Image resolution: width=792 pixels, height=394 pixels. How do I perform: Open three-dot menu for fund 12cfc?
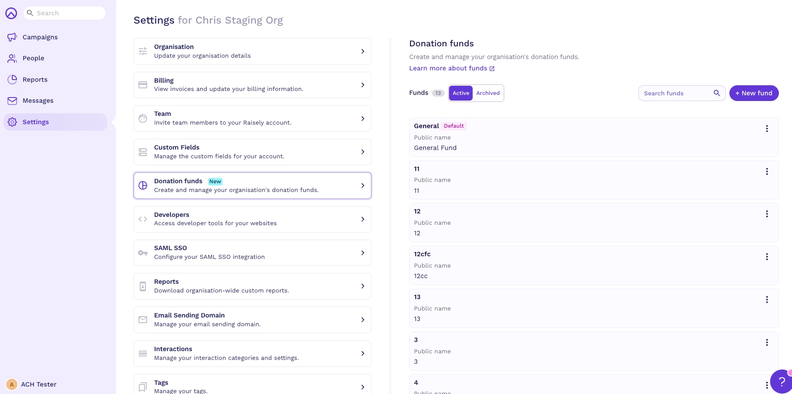point(767,257)
